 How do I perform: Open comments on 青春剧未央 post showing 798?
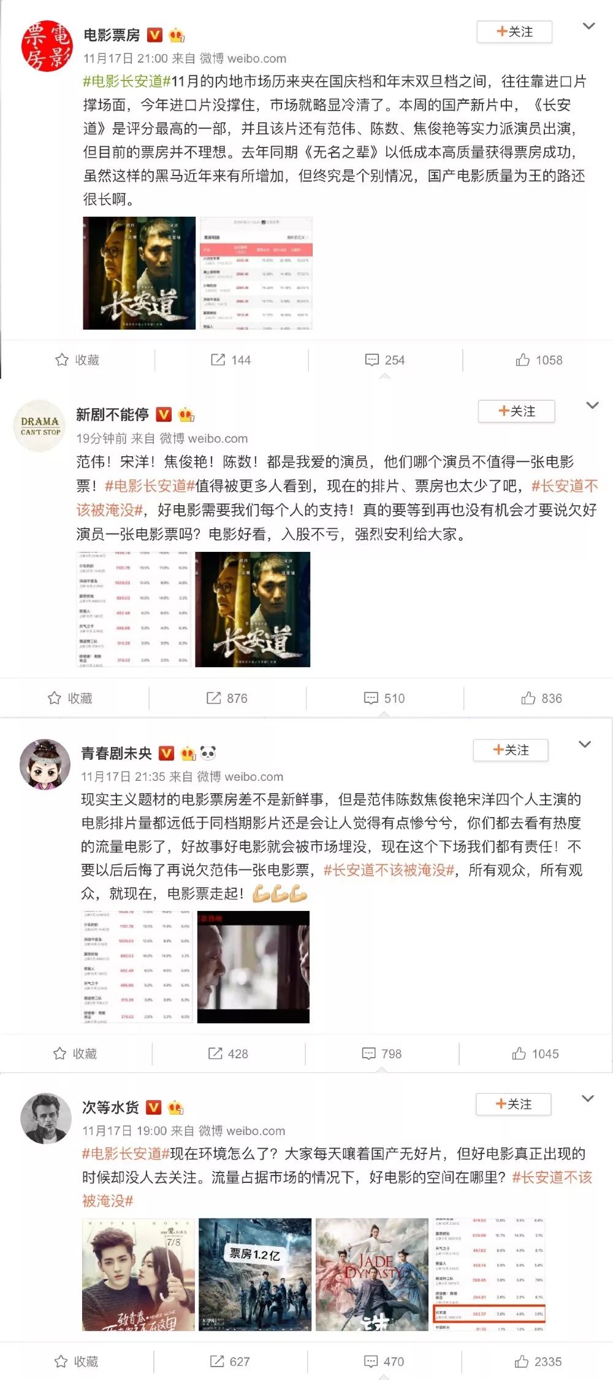[382, 1053]
